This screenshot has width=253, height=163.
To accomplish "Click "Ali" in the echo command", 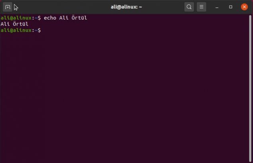I will (x=64, y=18).
